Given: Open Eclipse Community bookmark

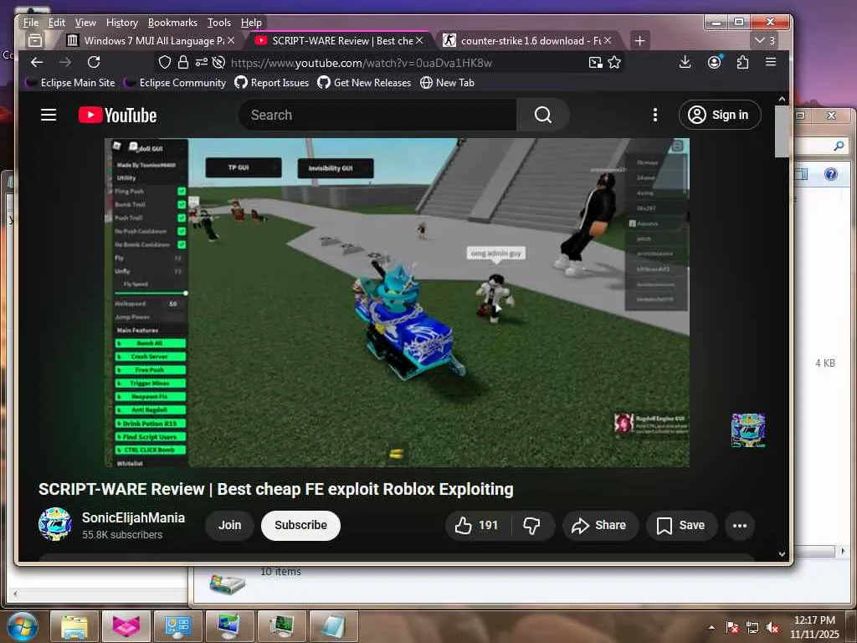Looking at the screenshot, I should pyautogui.click(x=175, y=83).
